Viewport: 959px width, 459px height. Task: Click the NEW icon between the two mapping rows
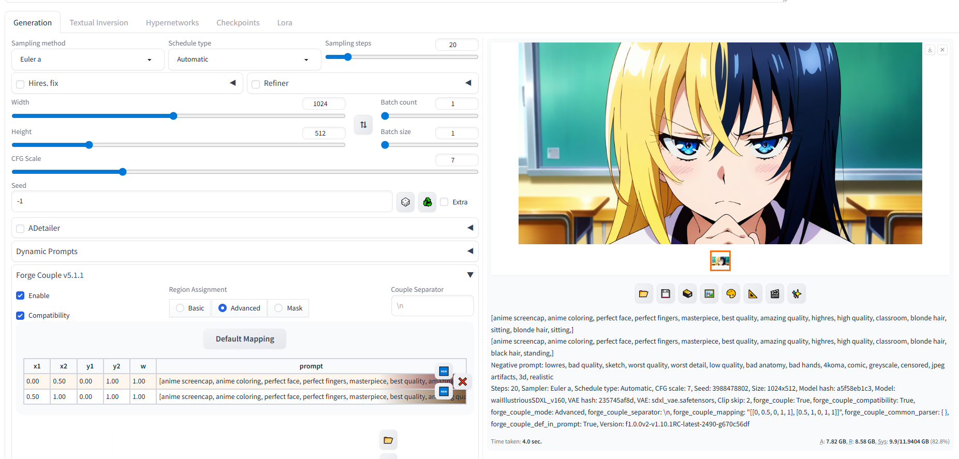(444, 391)
